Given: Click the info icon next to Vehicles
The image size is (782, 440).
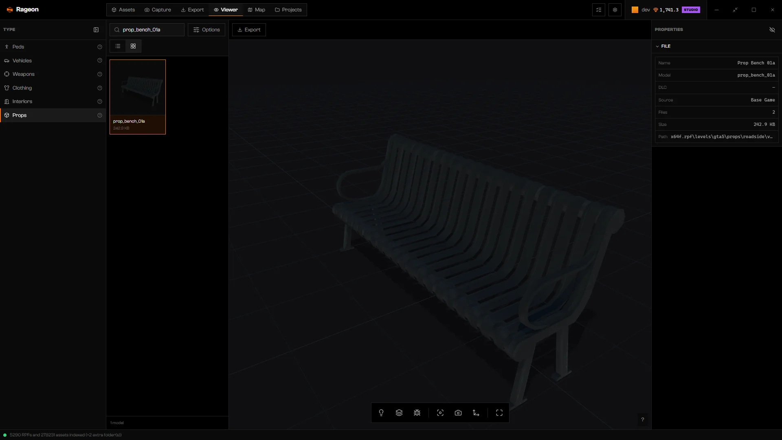Looking at the screenshot, I should pos(100,60).
